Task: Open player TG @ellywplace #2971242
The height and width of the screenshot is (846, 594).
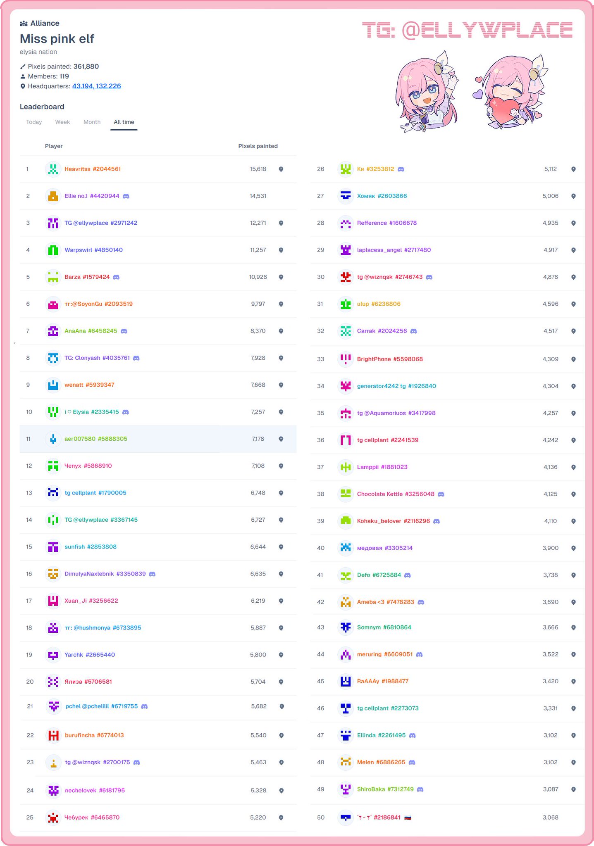Action: click(x=101, y=223)
